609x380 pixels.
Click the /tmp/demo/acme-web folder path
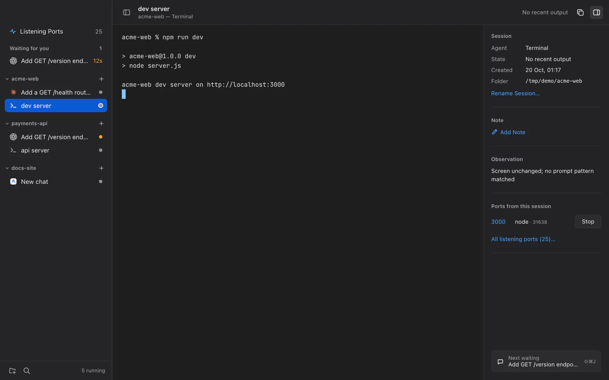(554, 81)
